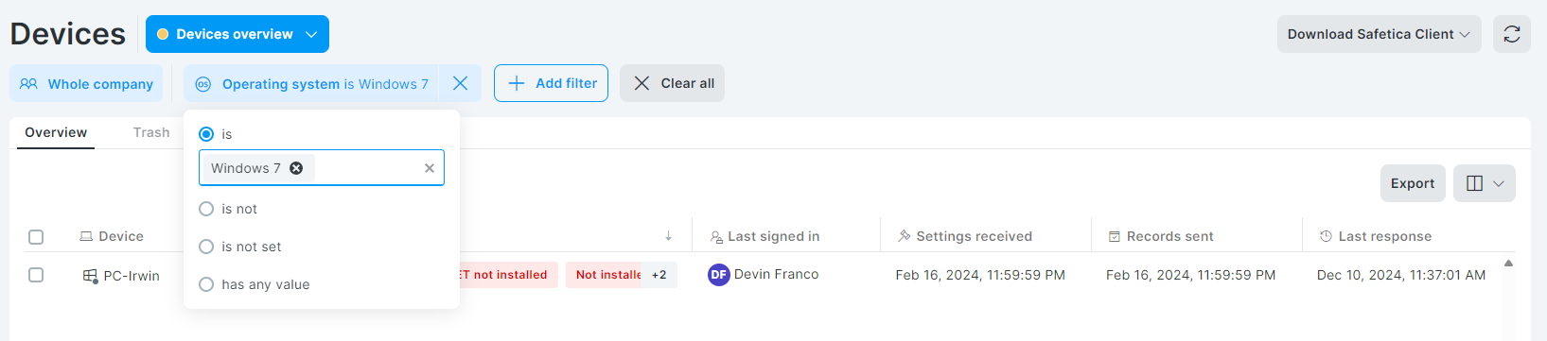This screenshot has height=341, width=1547.
Task: Open the Download Safetica Client dropdown
Action: click(x=1379, y=34)
